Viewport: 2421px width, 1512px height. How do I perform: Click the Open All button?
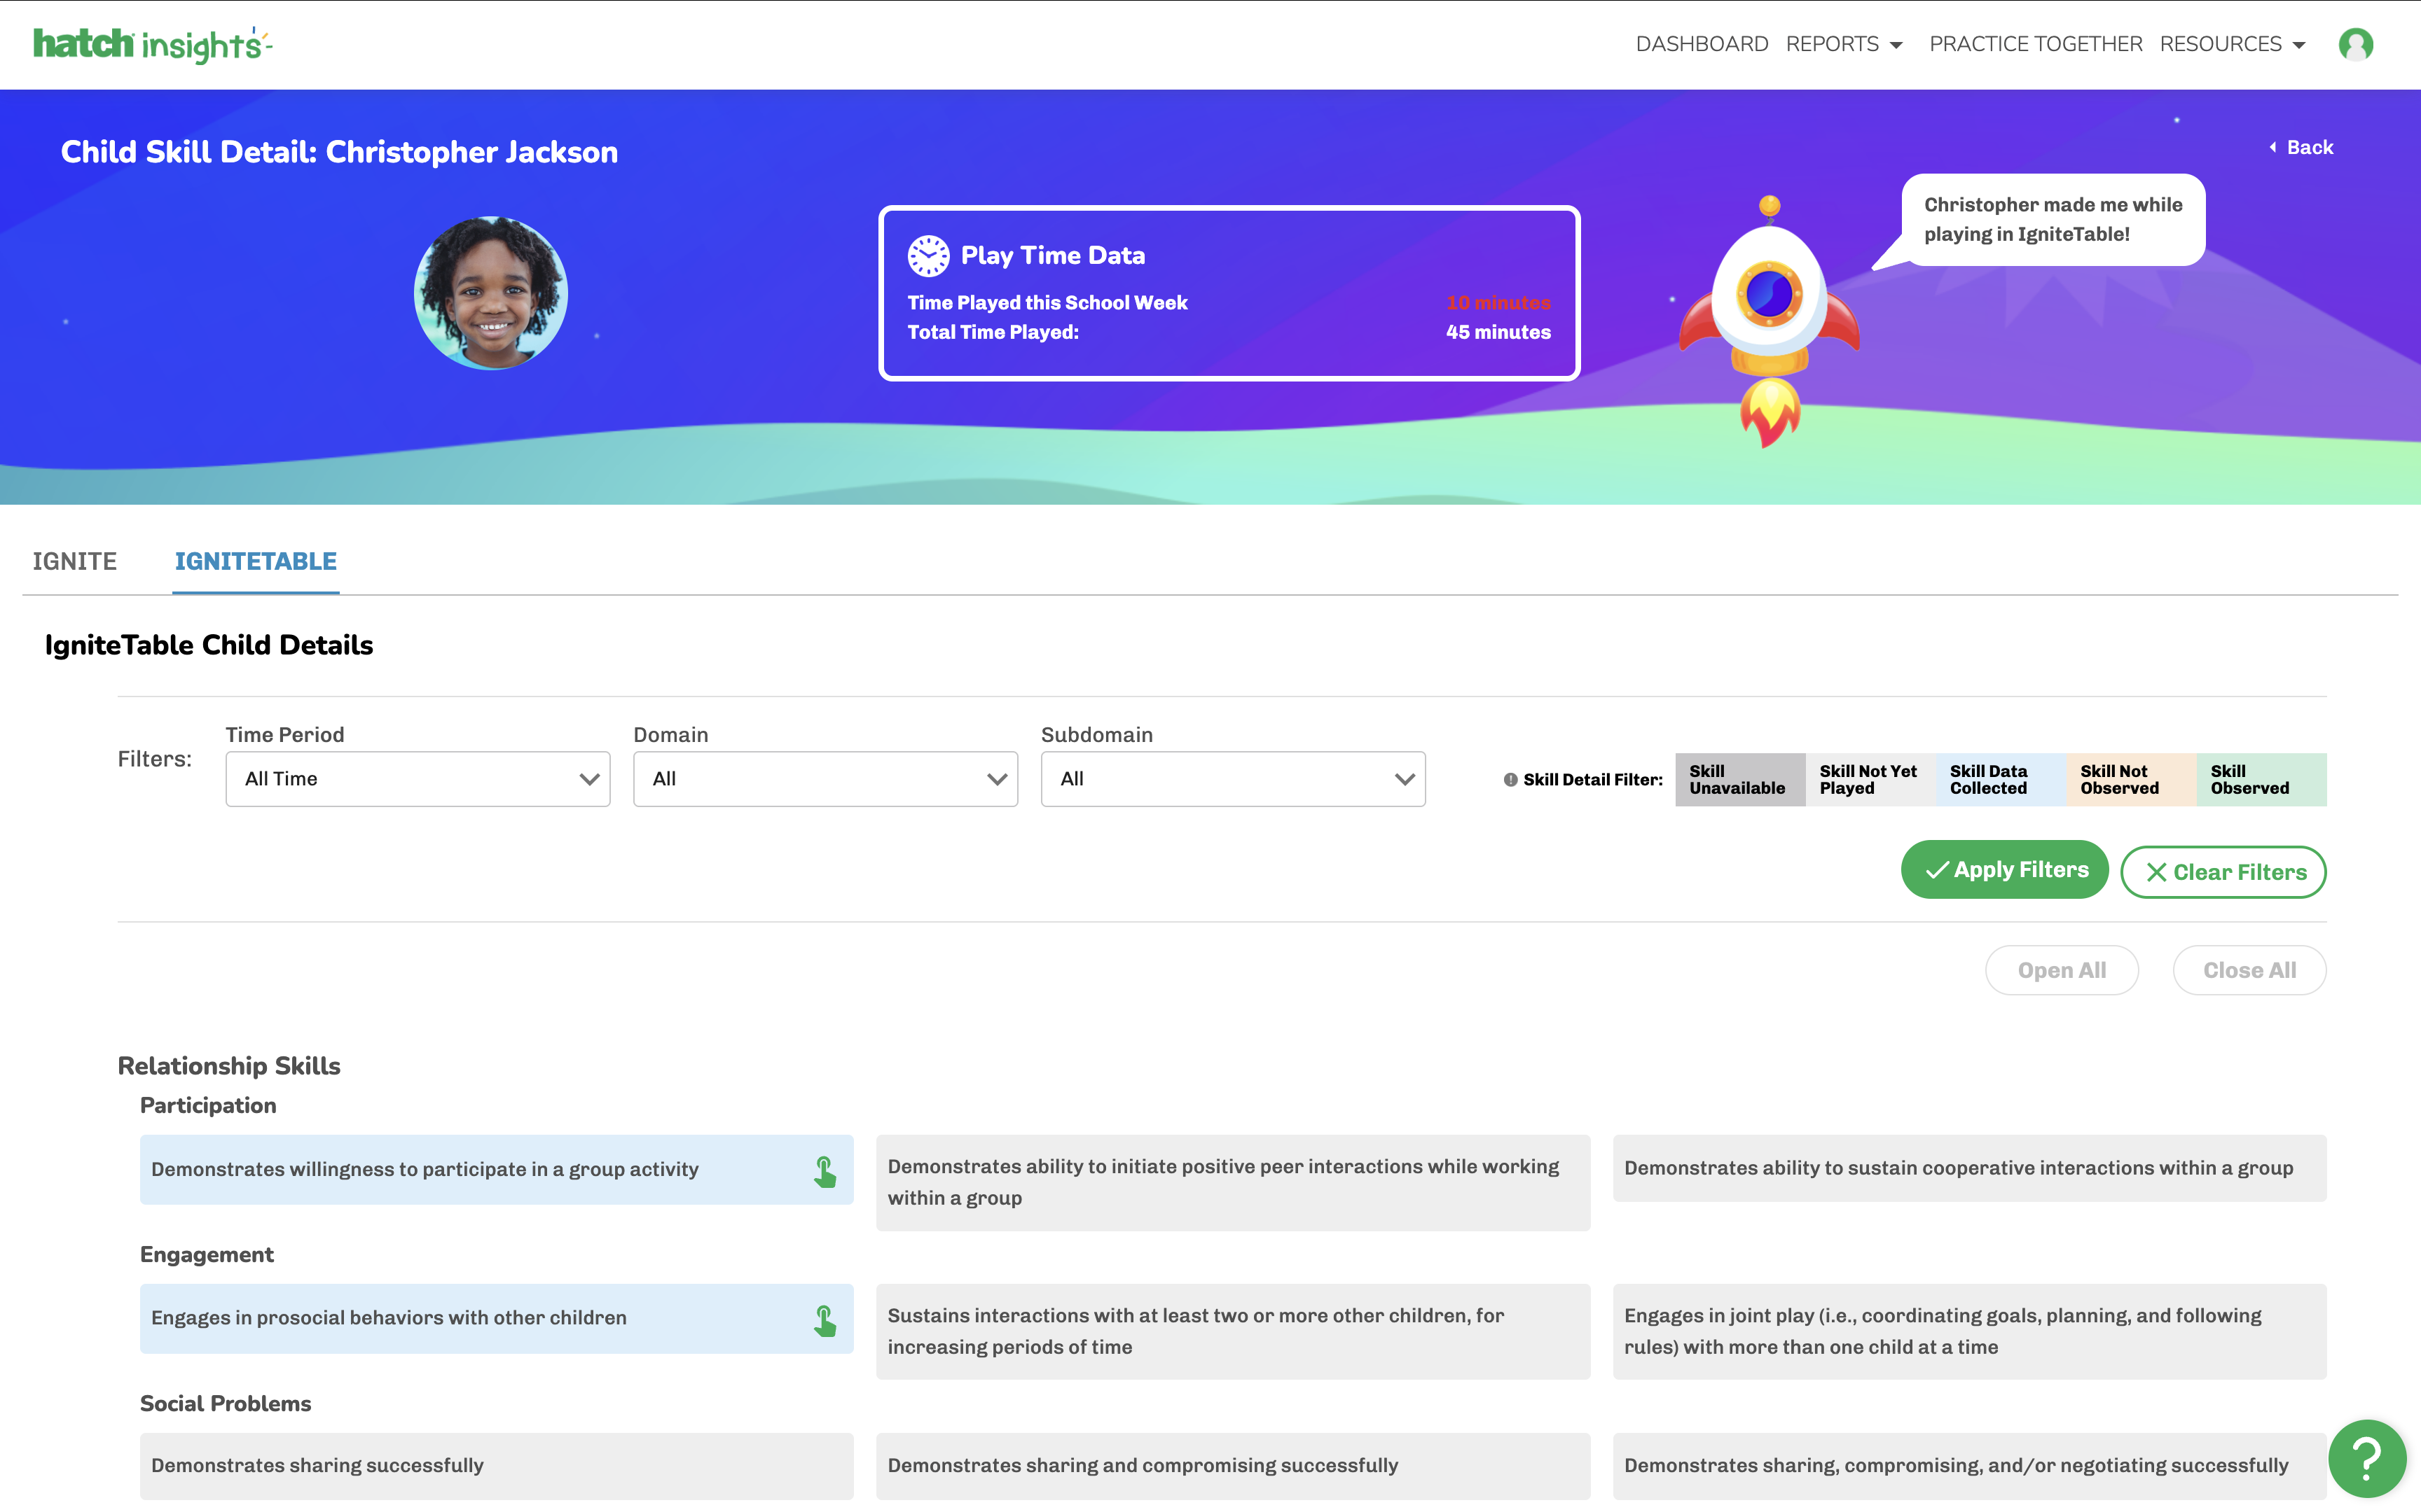2062,970
